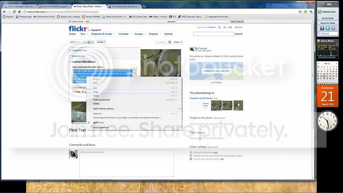Click the AVG gadget Twitter icon
Image resolution: width=343 pixels, height=193 pixels.
328,28
